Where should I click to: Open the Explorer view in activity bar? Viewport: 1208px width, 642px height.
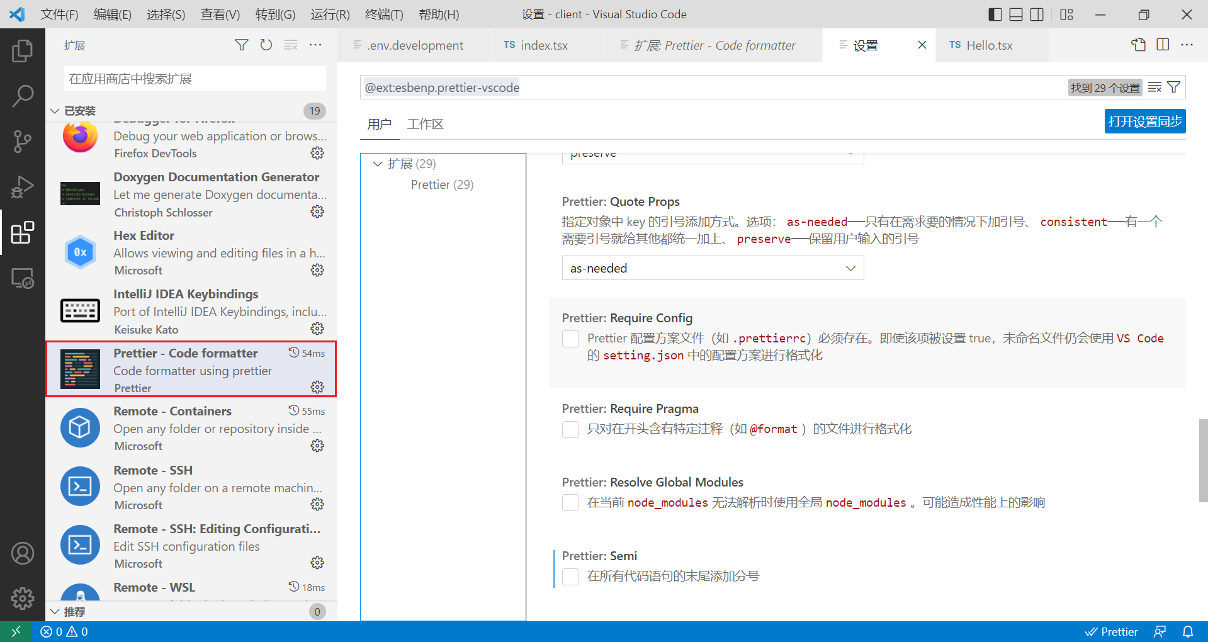pyautogui.click(x=23, y=51)
